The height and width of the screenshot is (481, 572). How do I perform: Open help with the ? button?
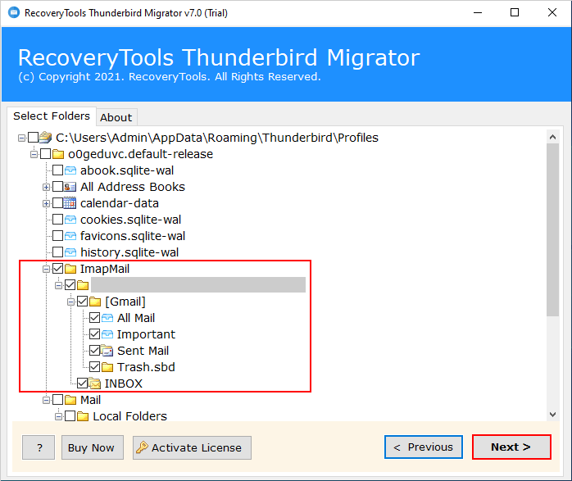point(39,447)
